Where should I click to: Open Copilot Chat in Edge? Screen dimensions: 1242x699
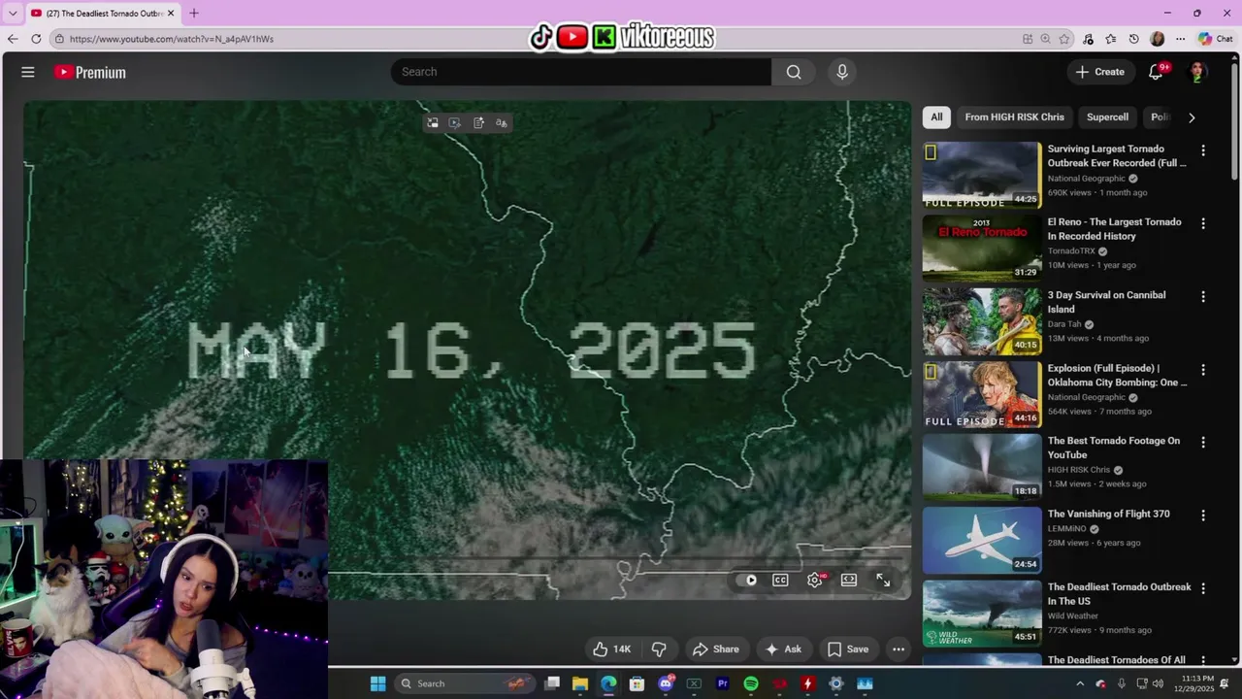[1215, 39]
